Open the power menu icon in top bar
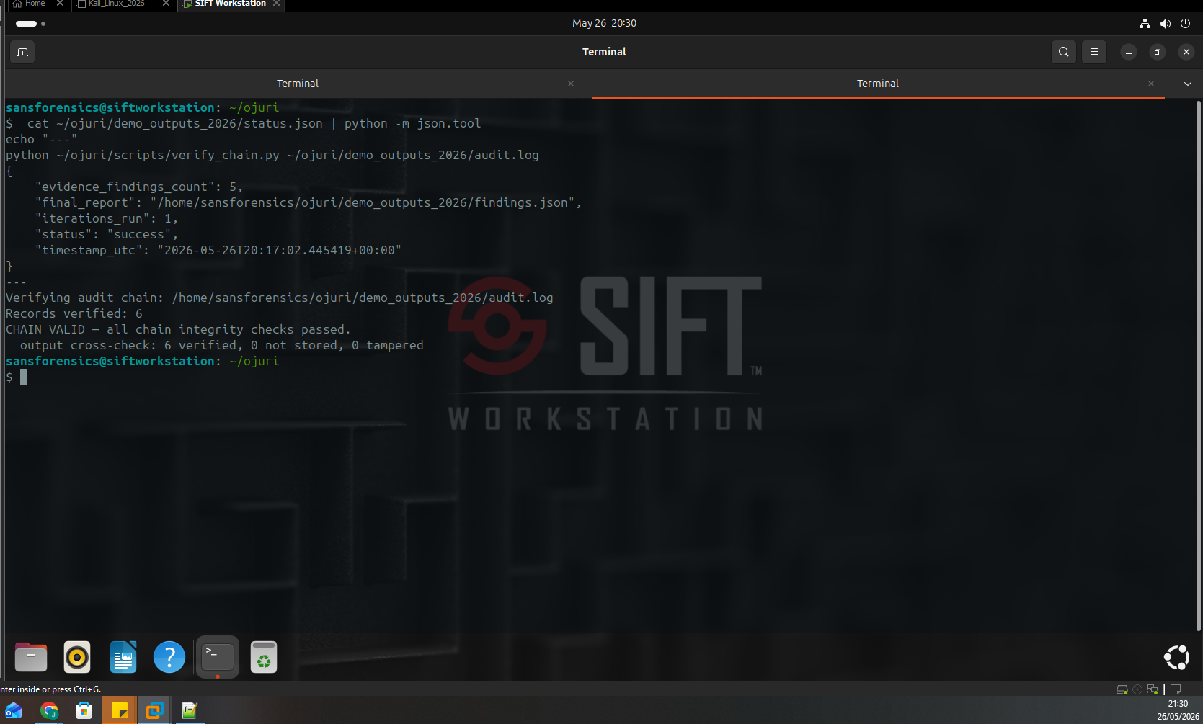Image resolution: width=1203 pixels, height=724 pixels. [1185, 24]
